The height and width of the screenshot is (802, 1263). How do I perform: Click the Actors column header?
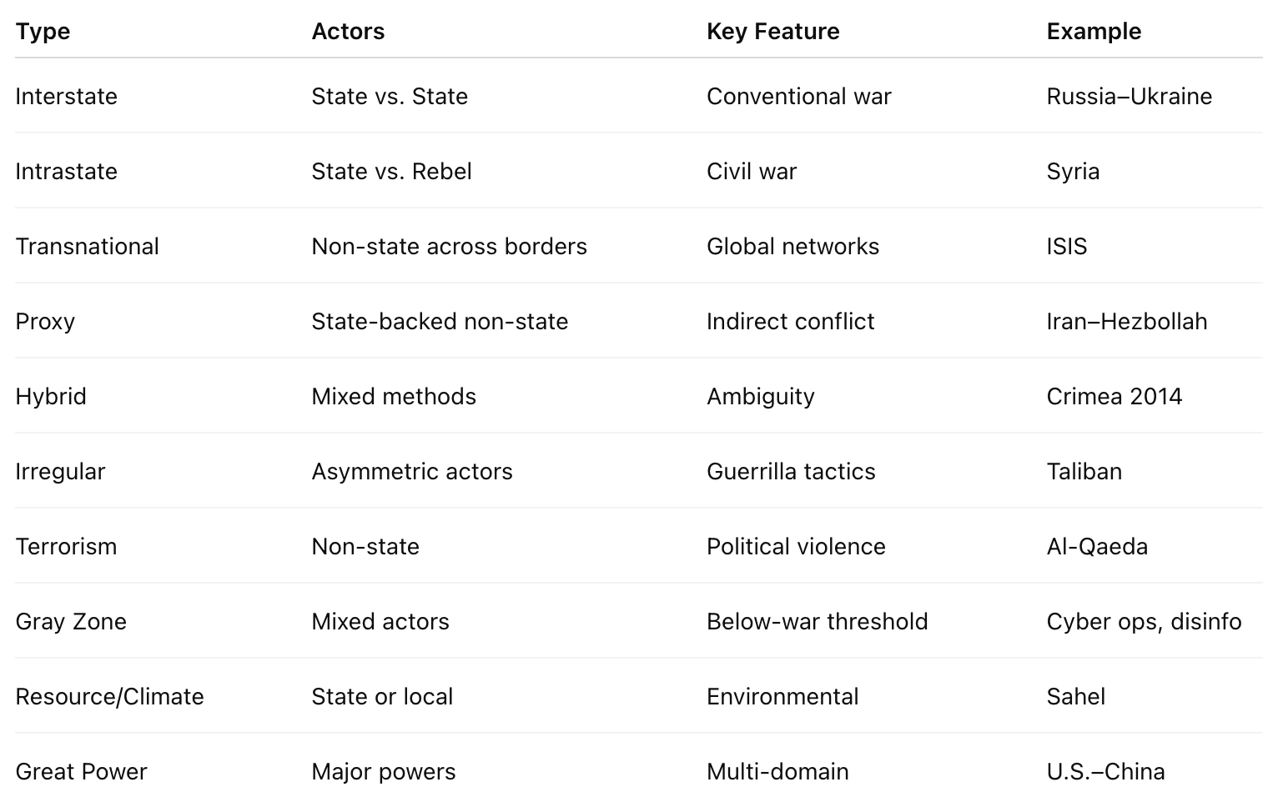(348, 32)
